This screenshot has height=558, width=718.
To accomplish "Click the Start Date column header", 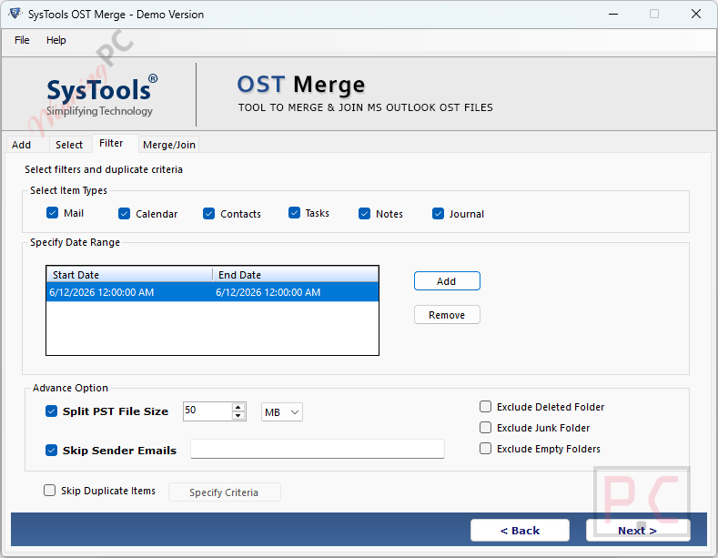I will pos(129,275).
